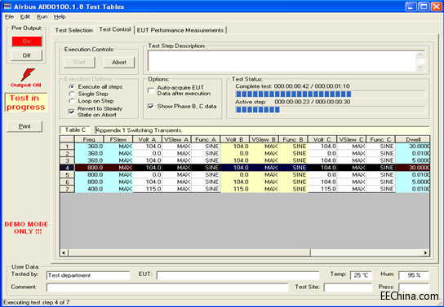Viewport: 444px width, 307px height.
Task: Enable Auto-acquire EUT Data after execution
Action: pos(151,90)
